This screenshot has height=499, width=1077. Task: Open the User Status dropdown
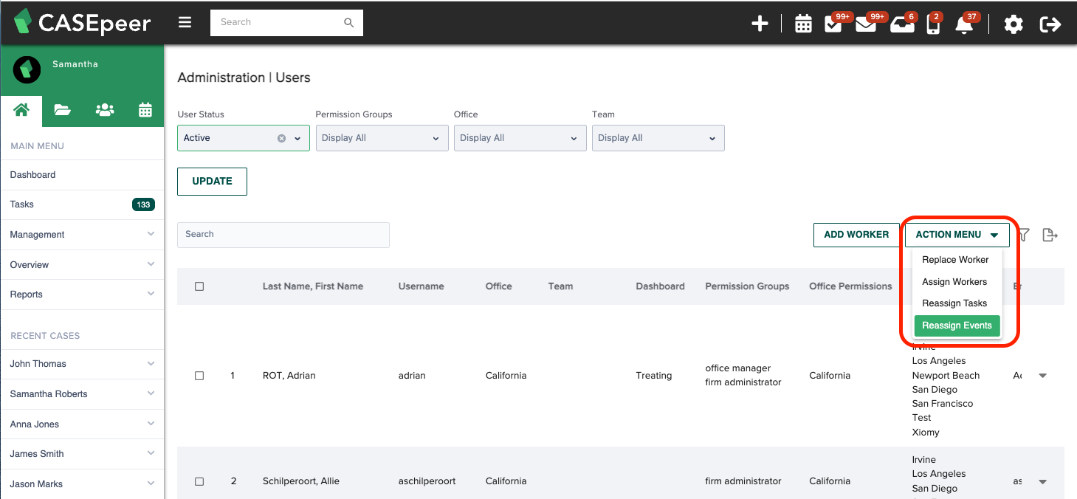tap(244, 138)
